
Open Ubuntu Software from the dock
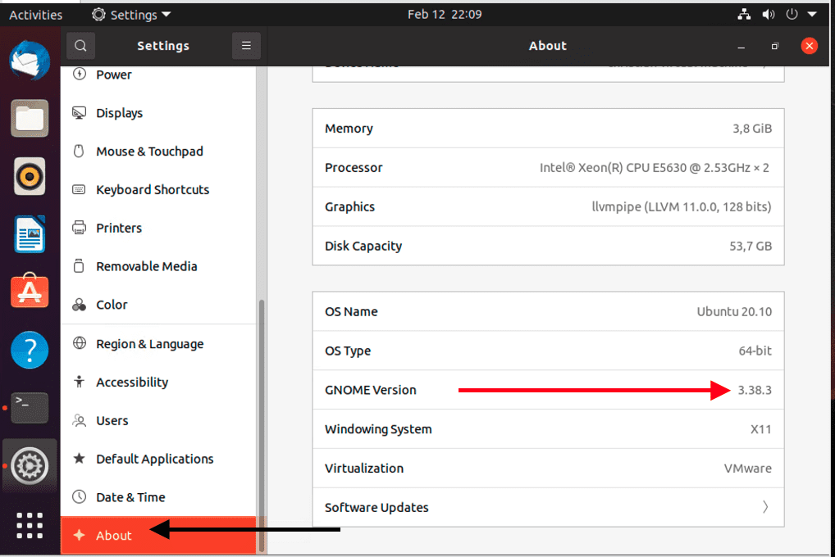tap(30, 292)
